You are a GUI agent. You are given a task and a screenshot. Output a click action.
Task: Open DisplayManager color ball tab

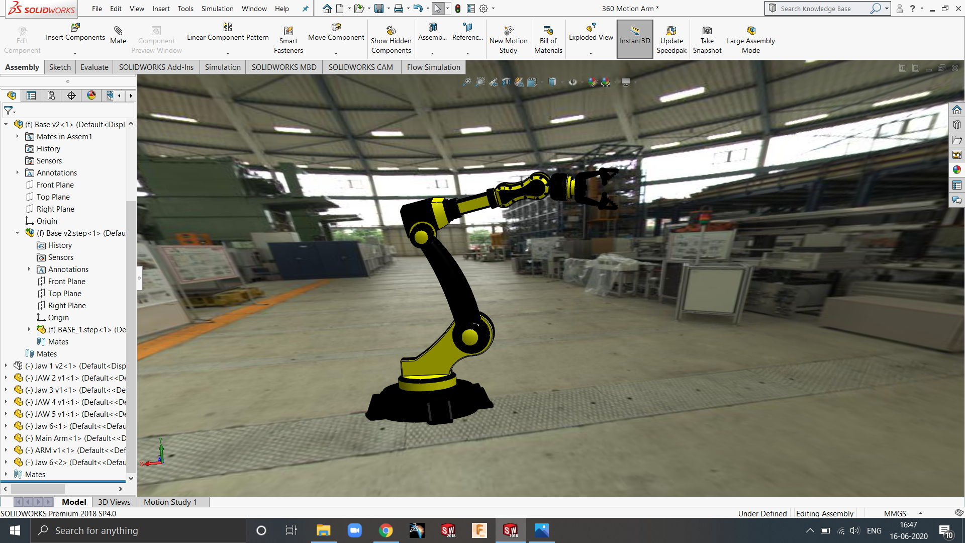(91, 96)
